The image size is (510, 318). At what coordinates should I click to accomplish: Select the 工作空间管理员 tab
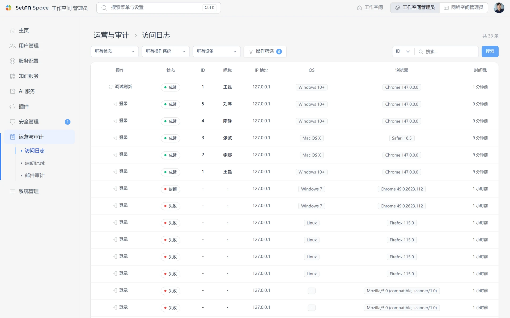pyautogui.click(x=415, y=8)
